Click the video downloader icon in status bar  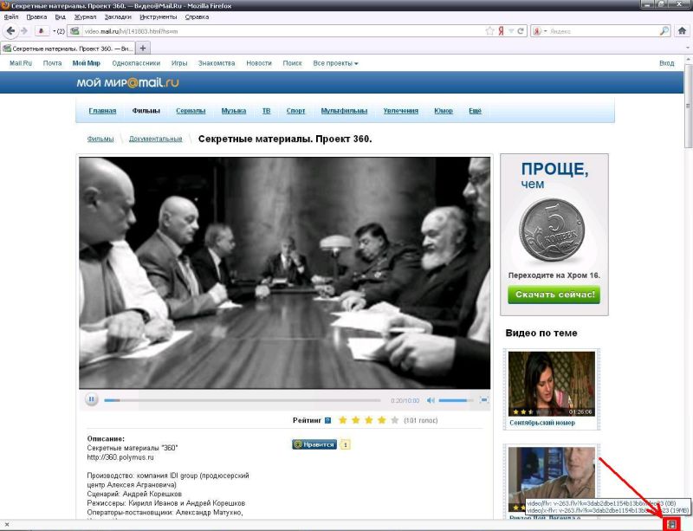pos(671,524)
